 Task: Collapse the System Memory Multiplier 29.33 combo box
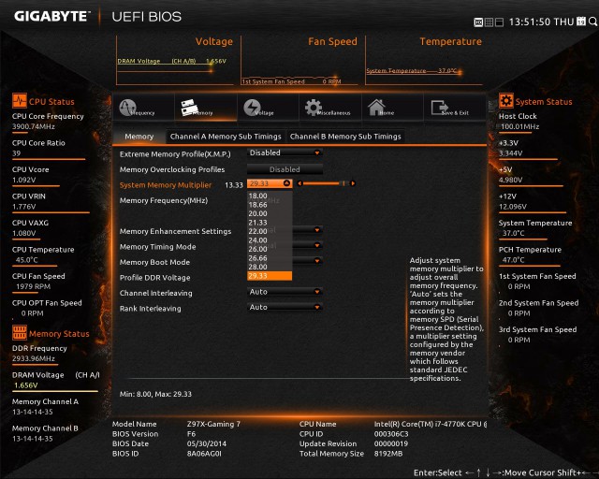click(x=270, y=183)
